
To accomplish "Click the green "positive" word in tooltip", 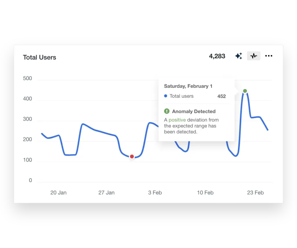I will click(x=177, y=120).
